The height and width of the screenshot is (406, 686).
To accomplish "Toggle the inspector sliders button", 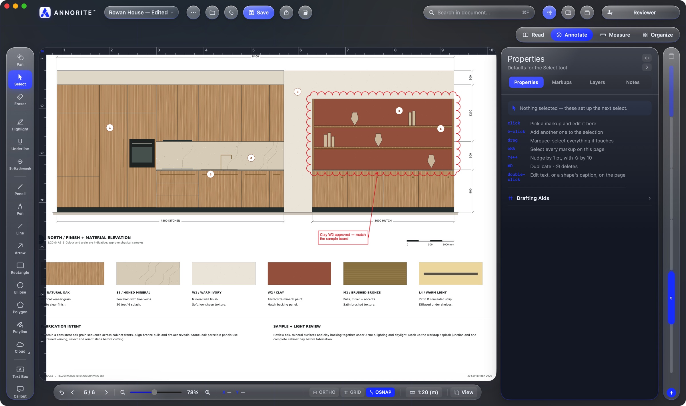I will (549, 13).
